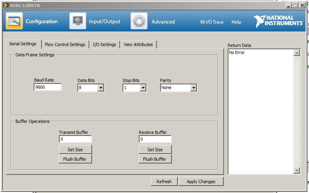Viewport: 309px width, 193px height.
Task: Click the Transmit Buffer size field
Action: click(x=75, y=139)
